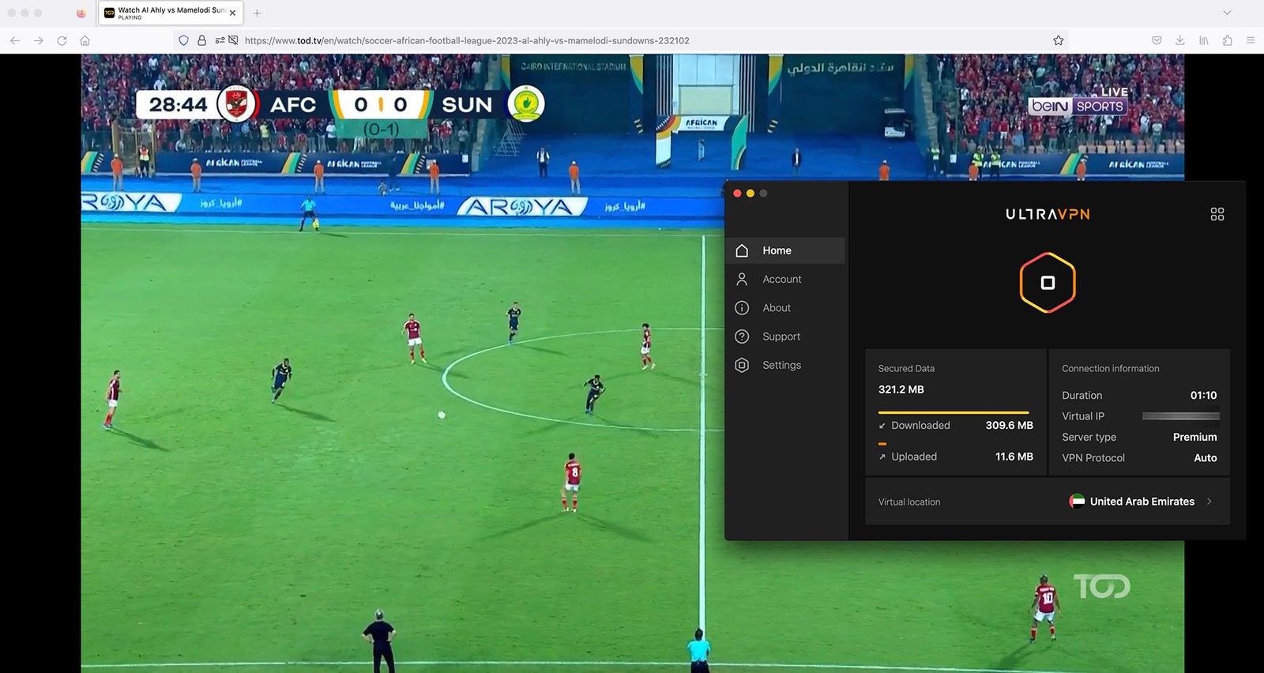Open a new browser tab
The image size is (1264, 673).
[257, 13]
